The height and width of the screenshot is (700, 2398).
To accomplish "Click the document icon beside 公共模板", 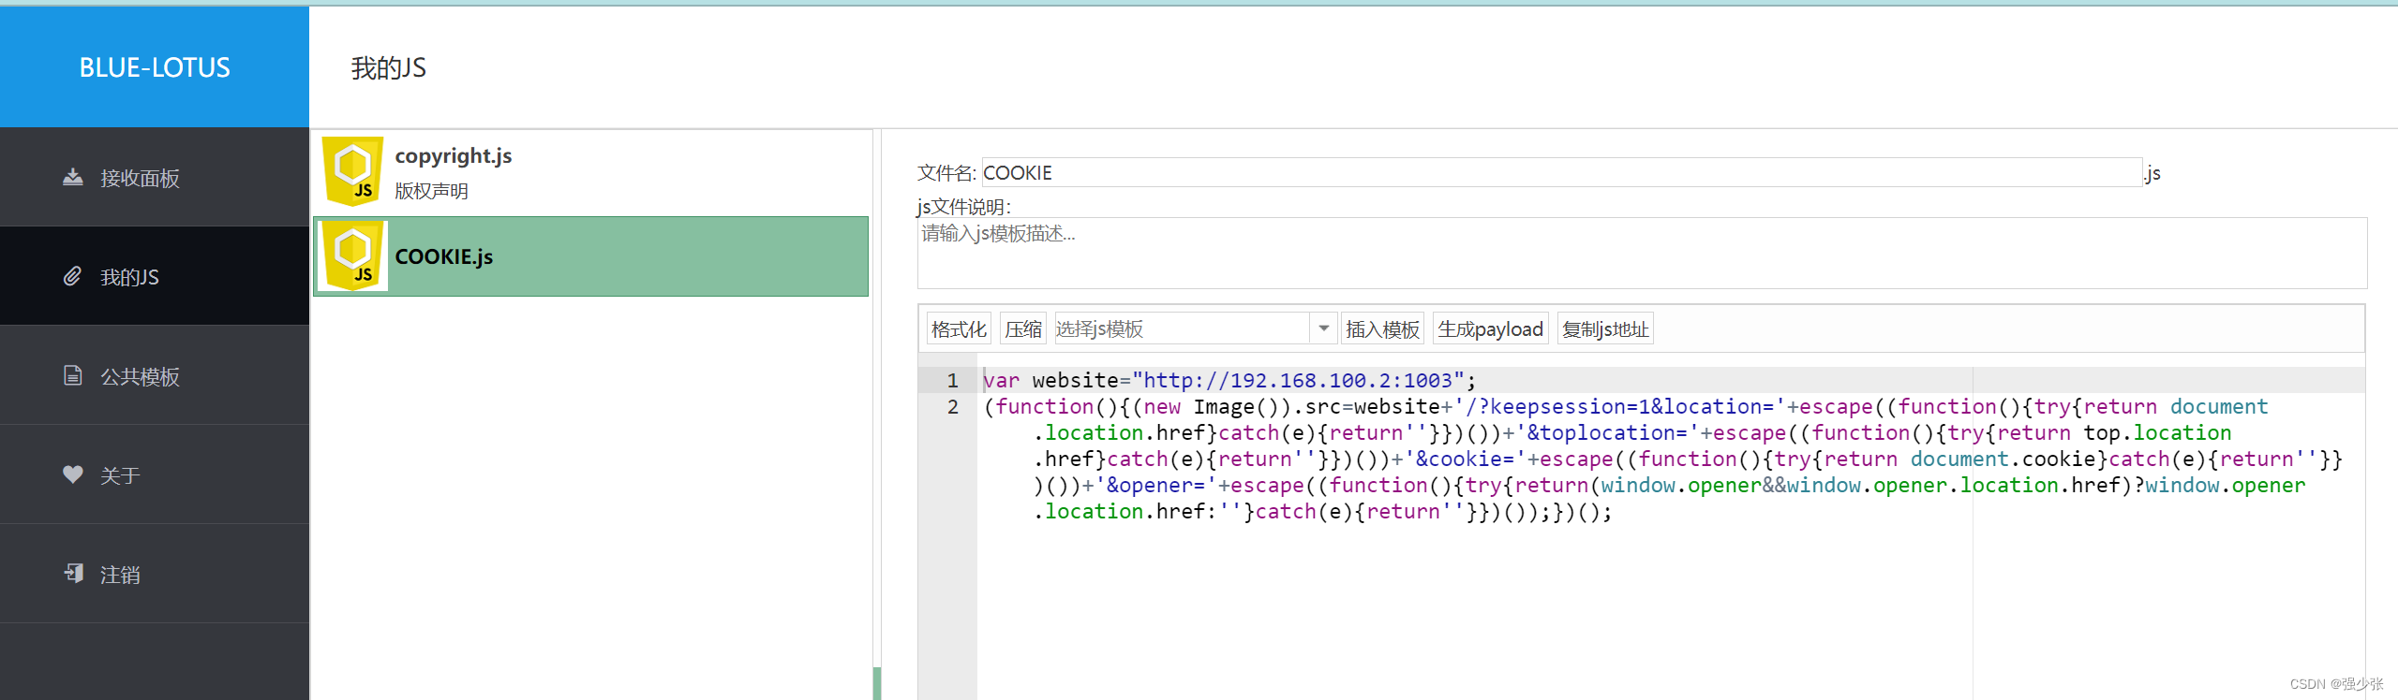I will click(x=73, y=375).
